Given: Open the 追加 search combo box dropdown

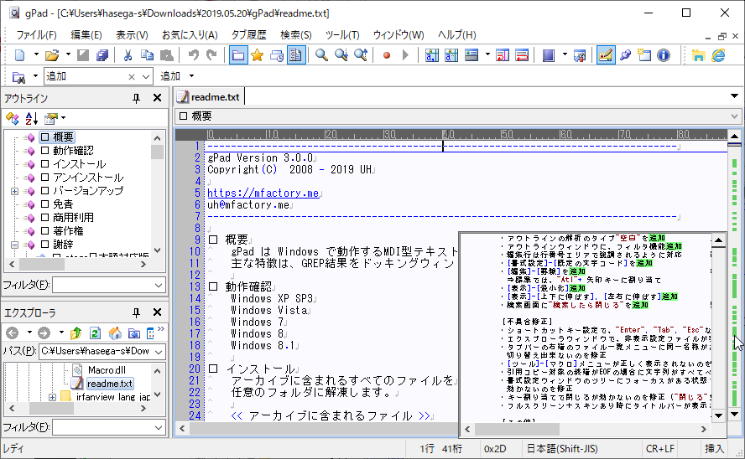Looking at the screenshot, I should point(146,76).
